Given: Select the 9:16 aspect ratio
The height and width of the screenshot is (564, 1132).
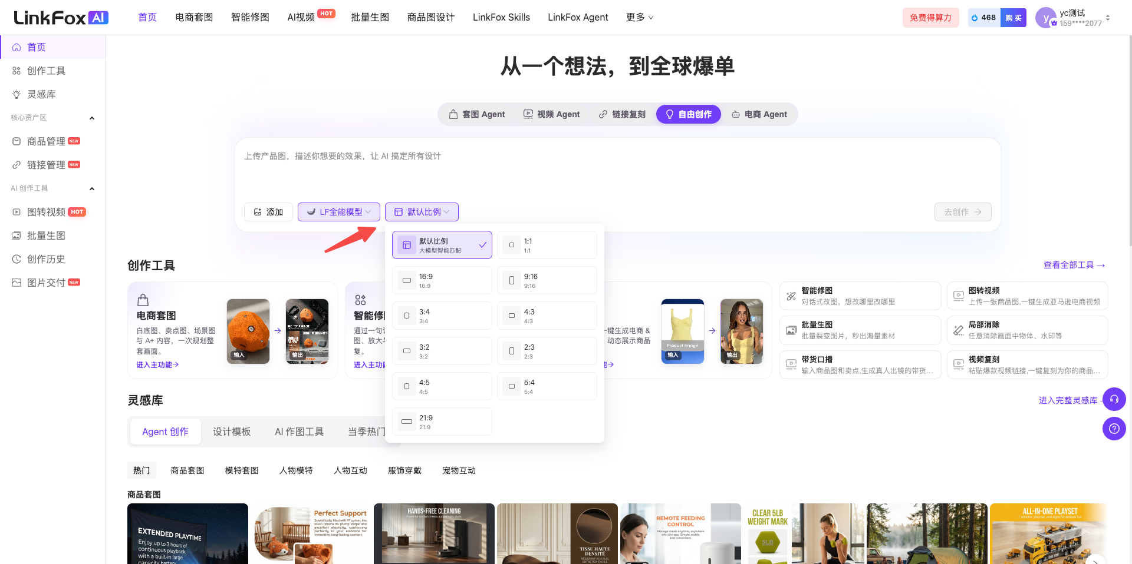Looking at the screenshot, I should (547, 280).
